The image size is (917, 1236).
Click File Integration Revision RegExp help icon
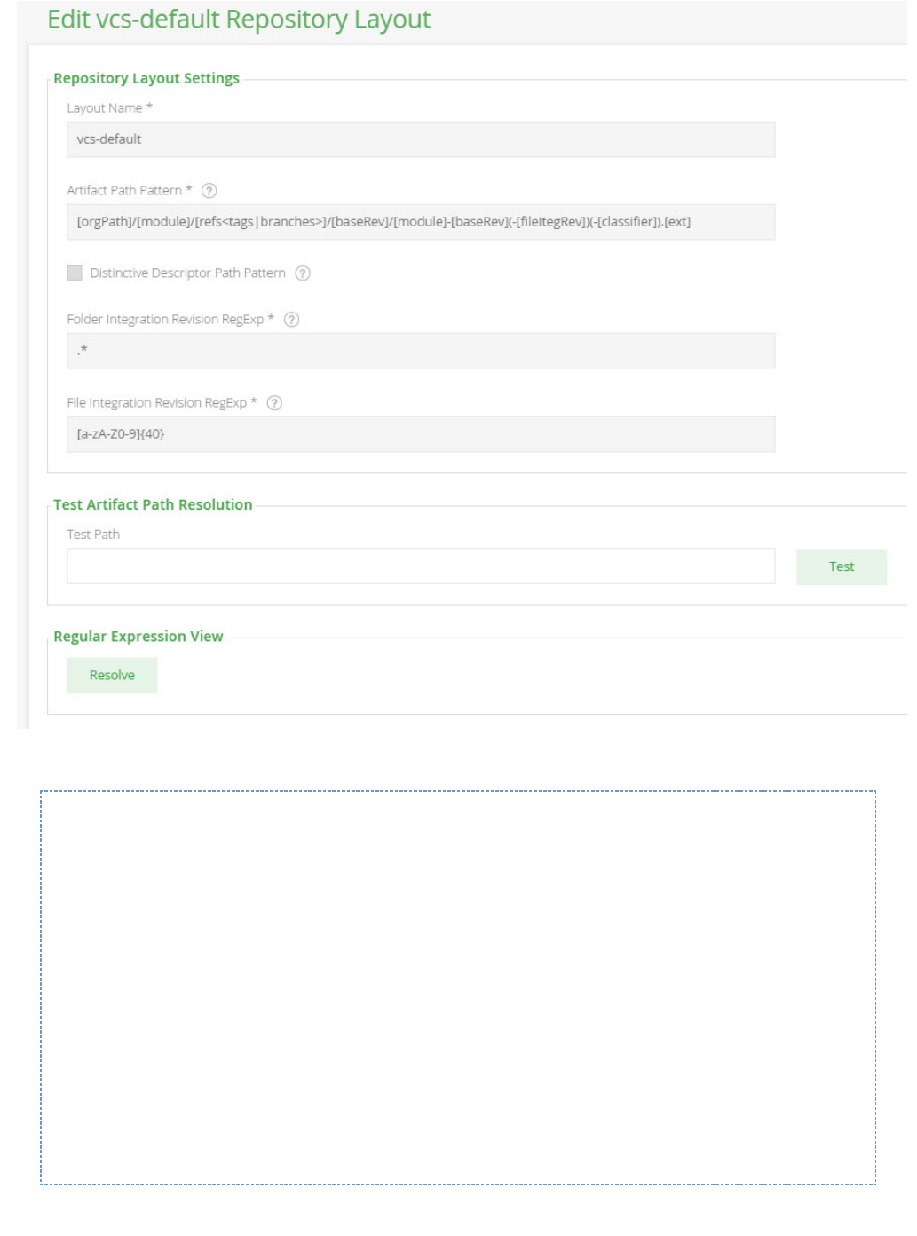[274, 403]
